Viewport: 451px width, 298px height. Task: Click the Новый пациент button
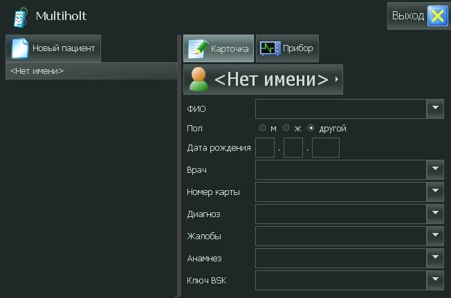click(53, 48)
